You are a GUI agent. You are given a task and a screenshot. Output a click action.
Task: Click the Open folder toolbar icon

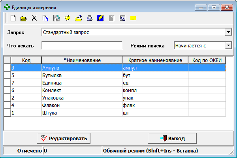(24, 19)
